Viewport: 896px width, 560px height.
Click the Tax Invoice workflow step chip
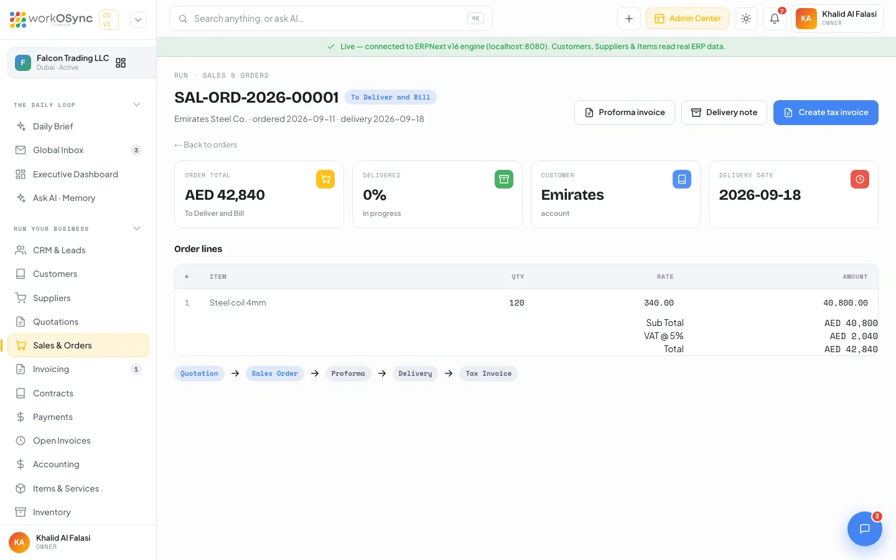click(x=488, y=373)
